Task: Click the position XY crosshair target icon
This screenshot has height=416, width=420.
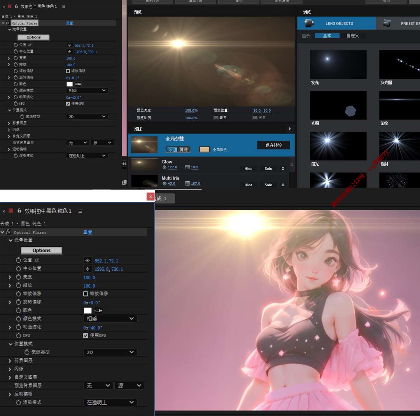Action: (87, 261)
